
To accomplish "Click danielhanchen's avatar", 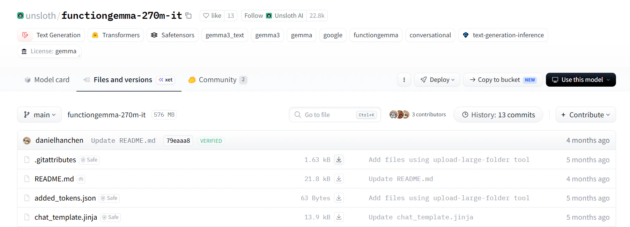I will (27, 141).
